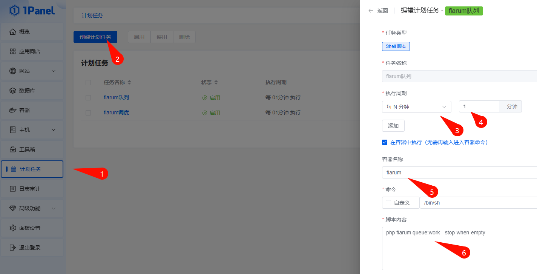Toggle 在容器中执行 checkbox
Image resolution: width=537 pixels, height=274 pixels.
coord(385,142)
